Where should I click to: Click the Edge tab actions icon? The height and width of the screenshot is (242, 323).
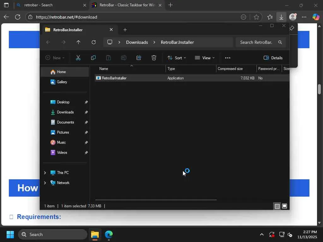[6, 5]
